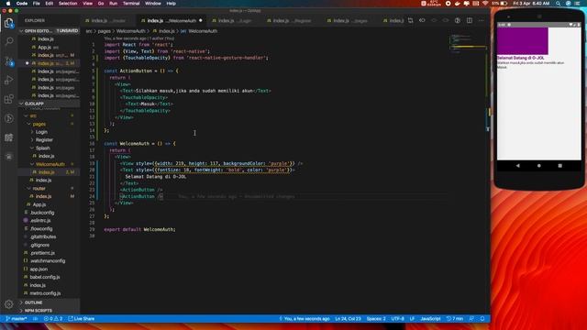The height and width of the screenshot is (330, 587).
Task: Click Live Share in status bar
Action: click(x=82, y=319)
